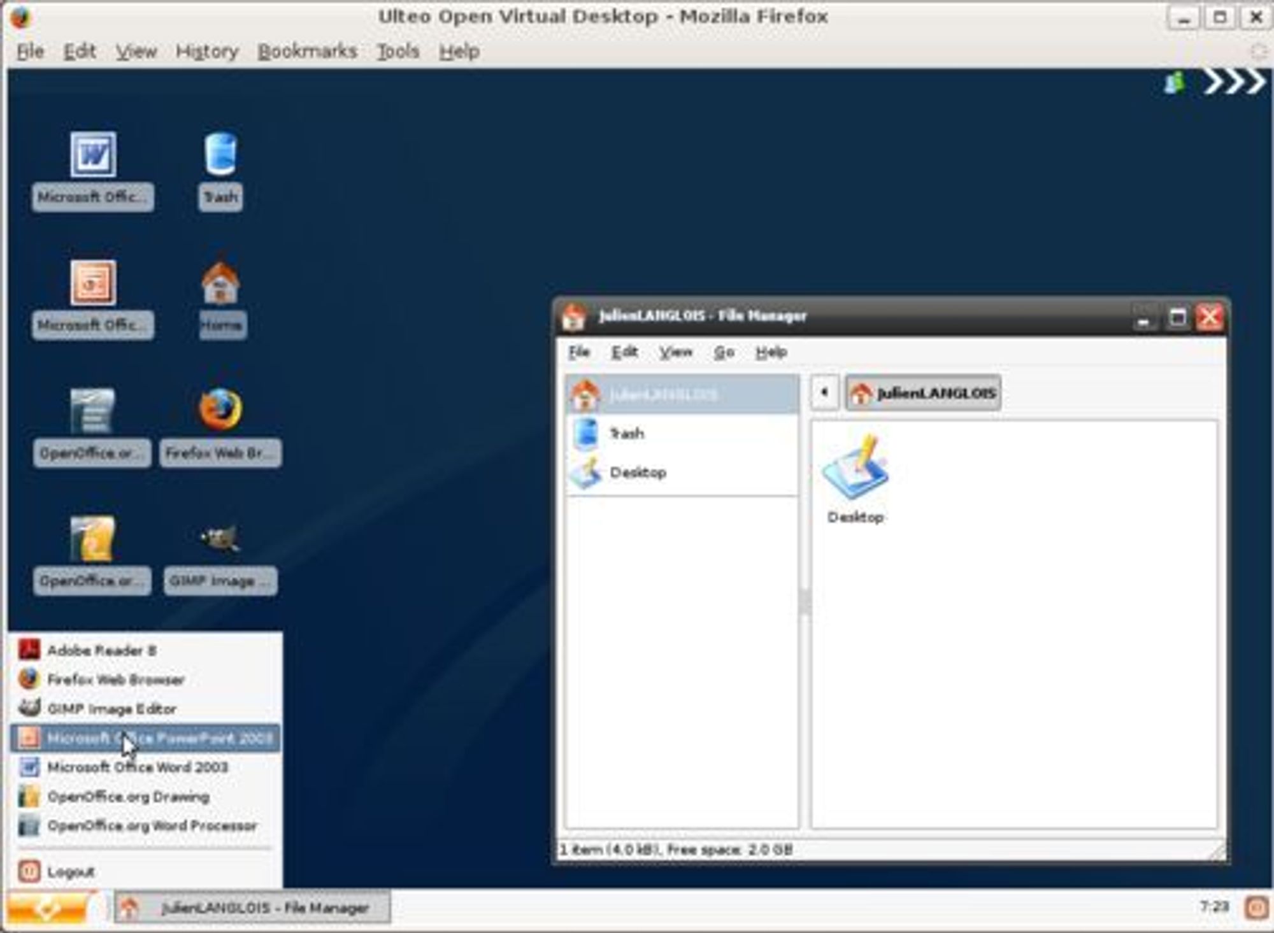Image resolution: width=1274 pixels, height=933 pixels.
Task: Open the Firefox Bookmarks menu
Action: 307,52
